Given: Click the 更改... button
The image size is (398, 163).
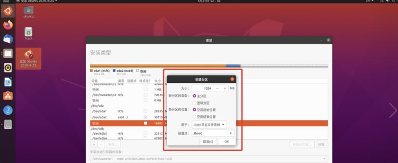Looking at the screenshot, I should click(x=112, y=145).
